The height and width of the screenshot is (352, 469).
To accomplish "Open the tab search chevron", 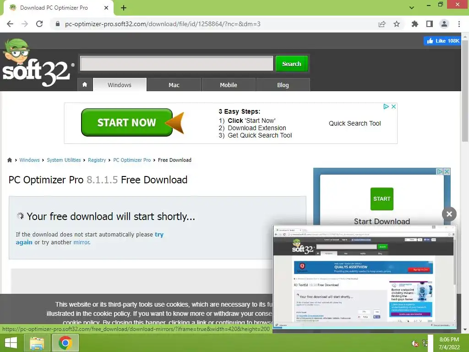I will (412, 8).
